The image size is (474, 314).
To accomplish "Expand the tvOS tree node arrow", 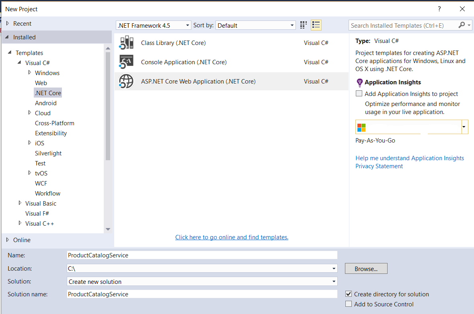I will click(30, 173).
